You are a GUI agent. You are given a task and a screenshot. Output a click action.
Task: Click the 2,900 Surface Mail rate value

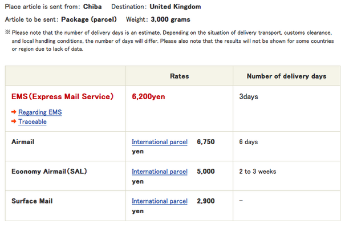206,201
